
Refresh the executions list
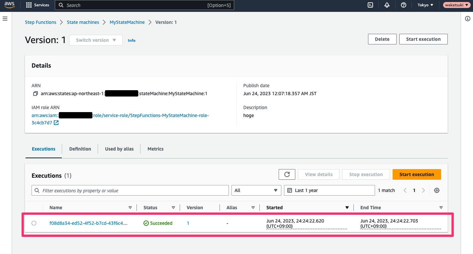(x=287, y=174)
